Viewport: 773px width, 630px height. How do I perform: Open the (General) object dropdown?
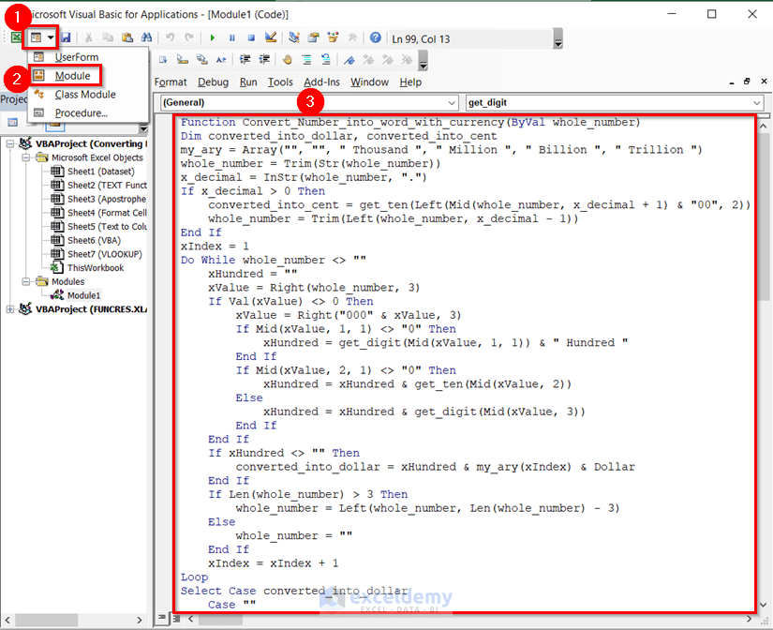(453, 102)
